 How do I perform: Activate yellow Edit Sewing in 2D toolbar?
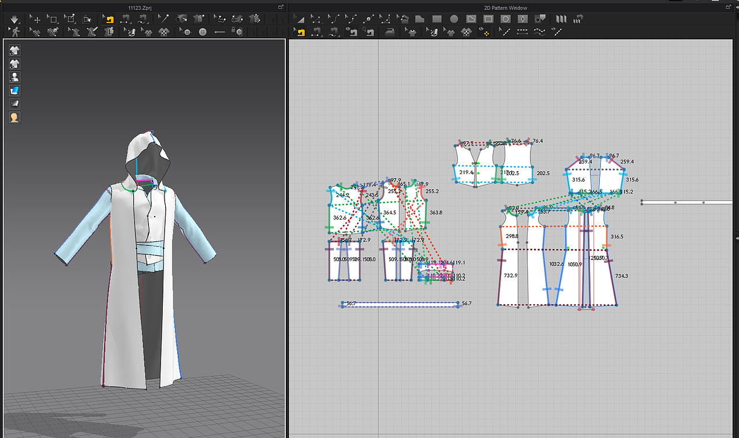[299, 32]
